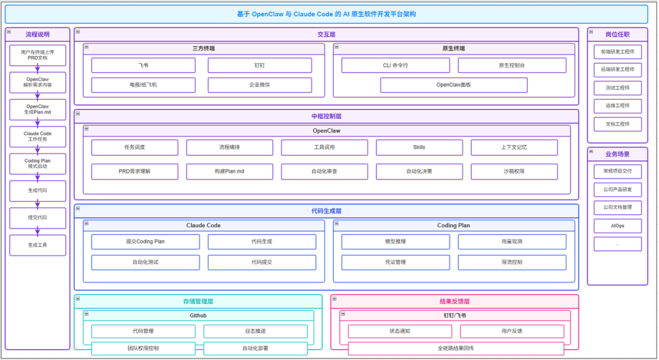The height and width of the screenshot is (360, 659).
Task: Select the 运维工程师 box
Action: click(x=618, y=106)
